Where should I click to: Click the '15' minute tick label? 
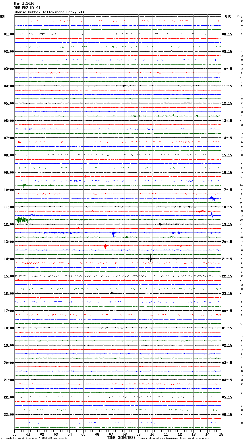tap(221, 434)
